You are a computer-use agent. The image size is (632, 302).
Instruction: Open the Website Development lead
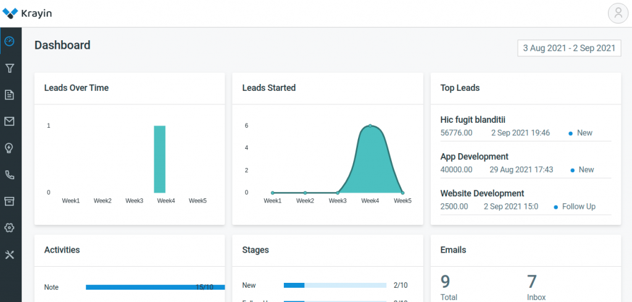click(482, 193)
